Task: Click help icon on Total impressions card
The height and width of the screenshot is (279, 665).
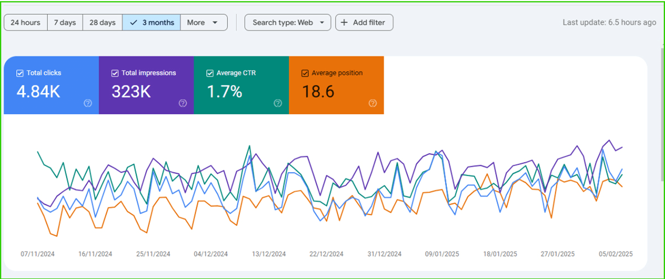Action: coord(183,103)
